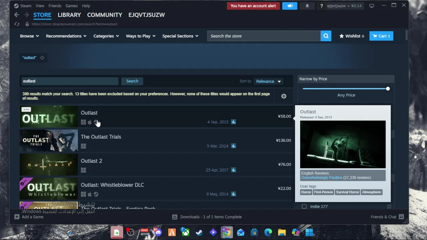This screenshot has height=240, width=427.
Task: Open the Help menu
Action: 86,6
